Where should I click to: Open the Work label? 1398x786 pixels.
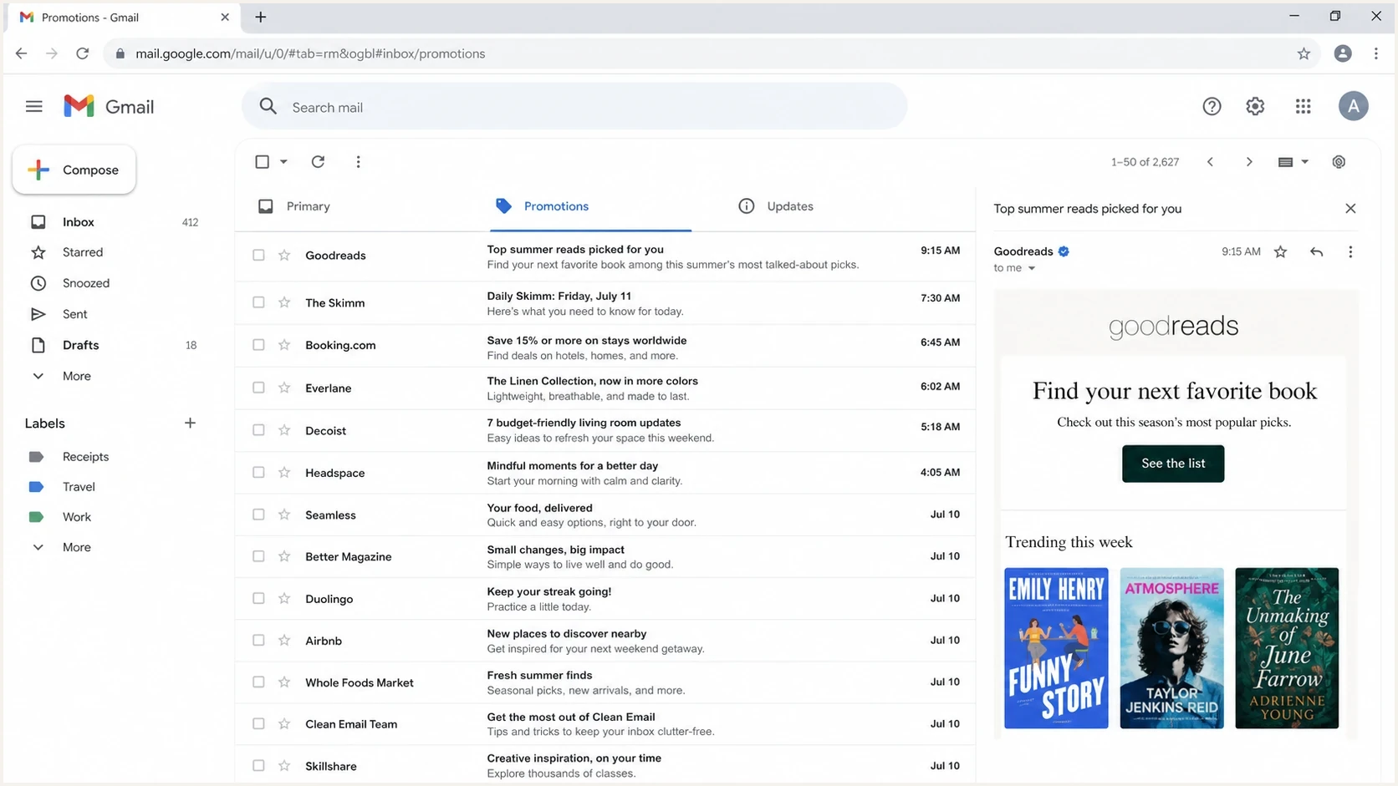[x=76, y=517]
